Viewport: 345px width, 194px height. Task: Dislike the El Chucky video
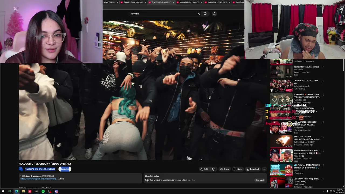213,169
